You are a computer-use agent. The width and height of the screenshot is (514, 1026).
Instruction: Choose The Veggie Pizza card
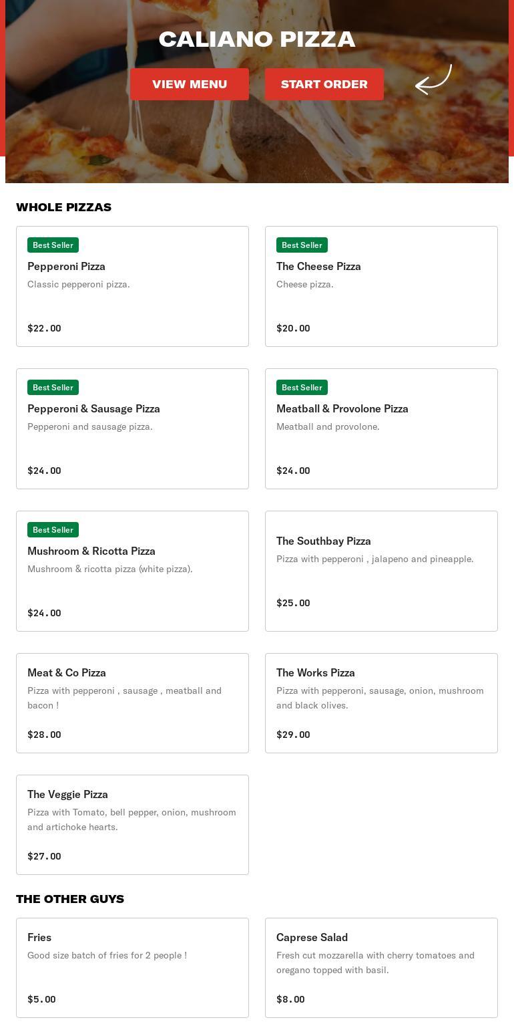pos(132,824)
